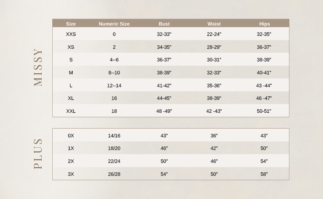Click the XXL size label
323x199 pixels.
71,111
